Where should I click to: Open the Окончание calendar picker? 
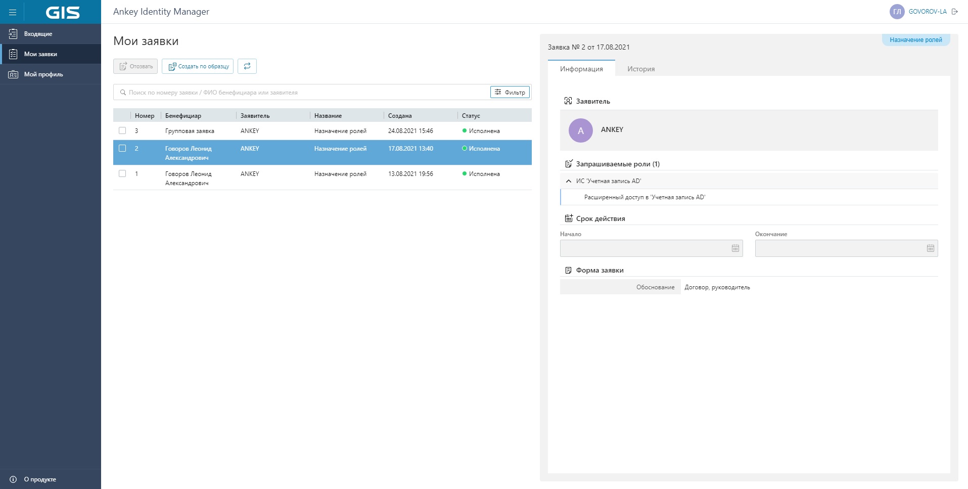tap(931, 248)
